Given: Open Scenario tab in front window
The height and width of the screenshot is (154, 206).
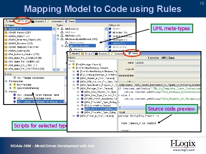Looking at the screenshot, I should [101, 53].
